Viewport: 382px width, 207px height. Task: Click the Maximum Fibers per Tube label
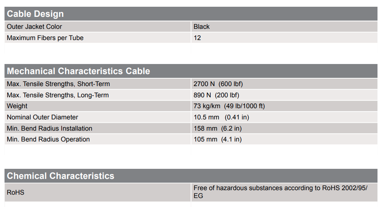[x=45, y=38]
